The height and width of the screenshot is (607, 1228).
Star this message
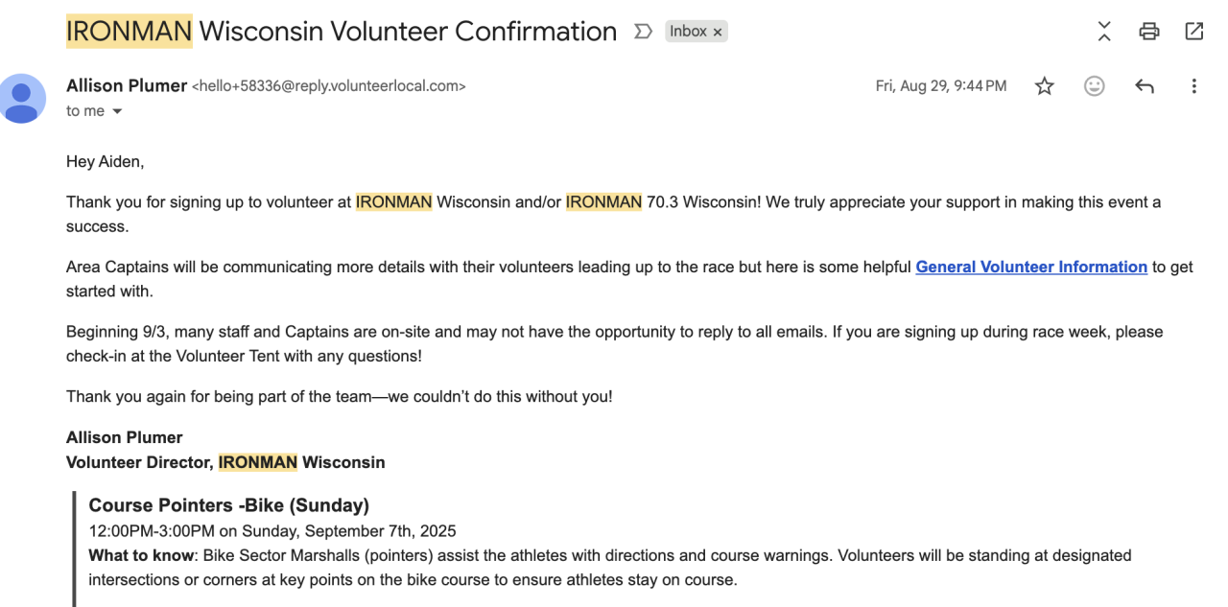[1045, 86]
